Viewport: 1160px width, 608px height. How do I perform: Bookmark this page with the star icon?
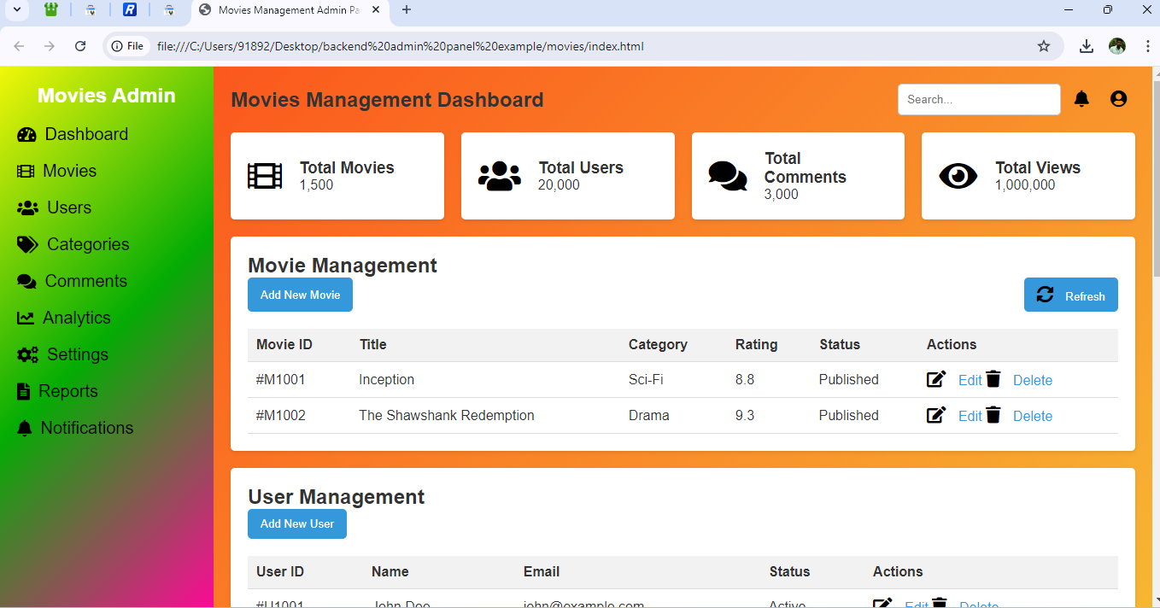1043,46
